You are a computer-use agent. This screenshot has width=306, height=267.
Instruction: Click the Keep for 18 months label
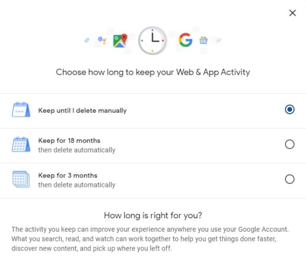[69, 140]
